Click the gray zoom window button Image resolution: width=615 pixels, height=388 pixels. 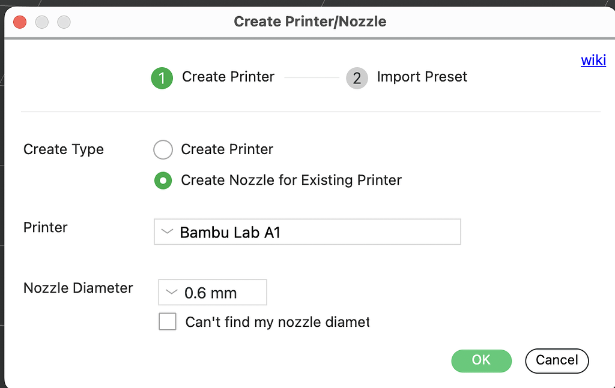coord(64,22)
